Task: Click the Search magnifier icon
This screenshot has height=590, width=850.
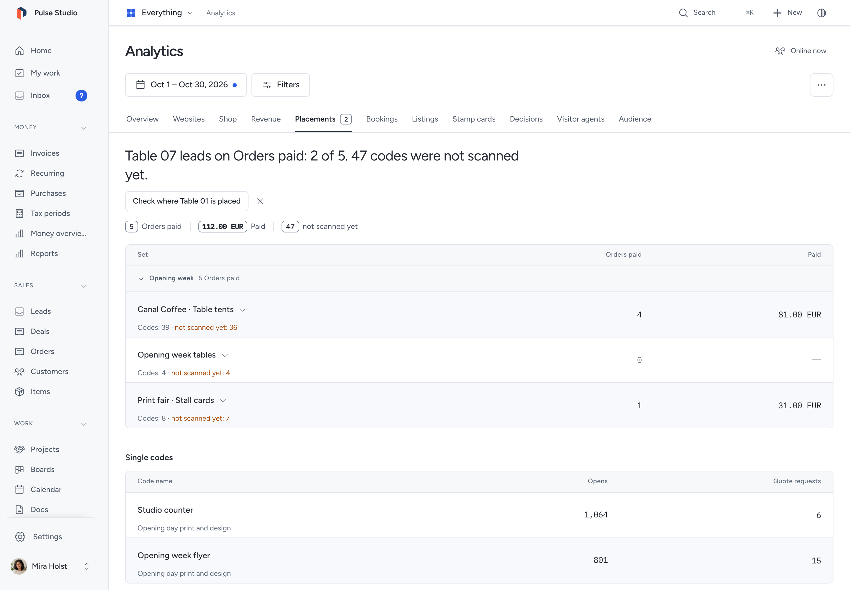Action: [x=683, y=13]
